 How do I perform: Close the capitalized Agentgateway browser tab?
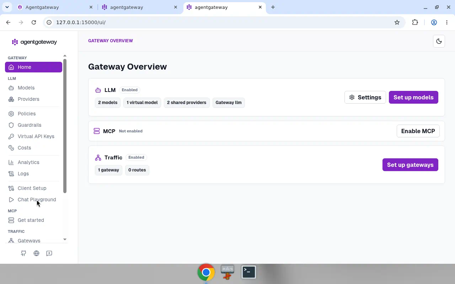click(91, 7)
